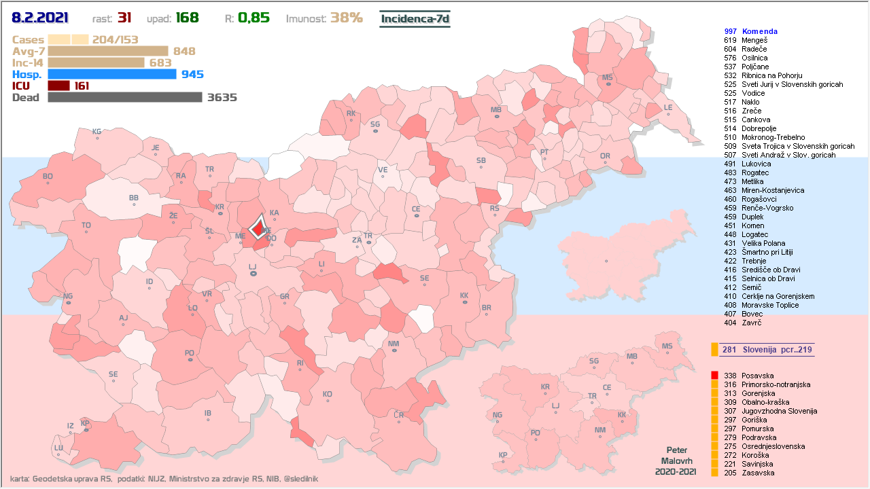Screen dimensions: 870x489
Task: Click the Ljubljana (LJ) marker on main map
Action: (253, 273)
